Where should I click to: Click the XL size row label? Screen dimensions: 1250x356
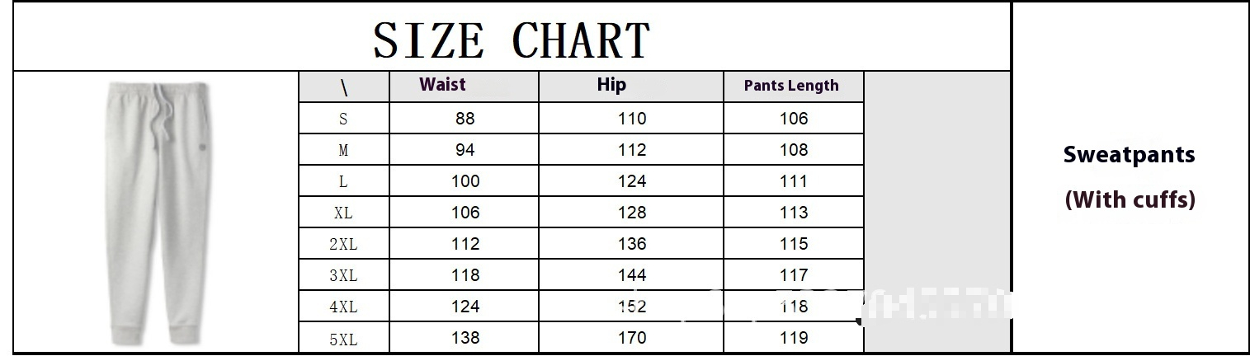343,213
